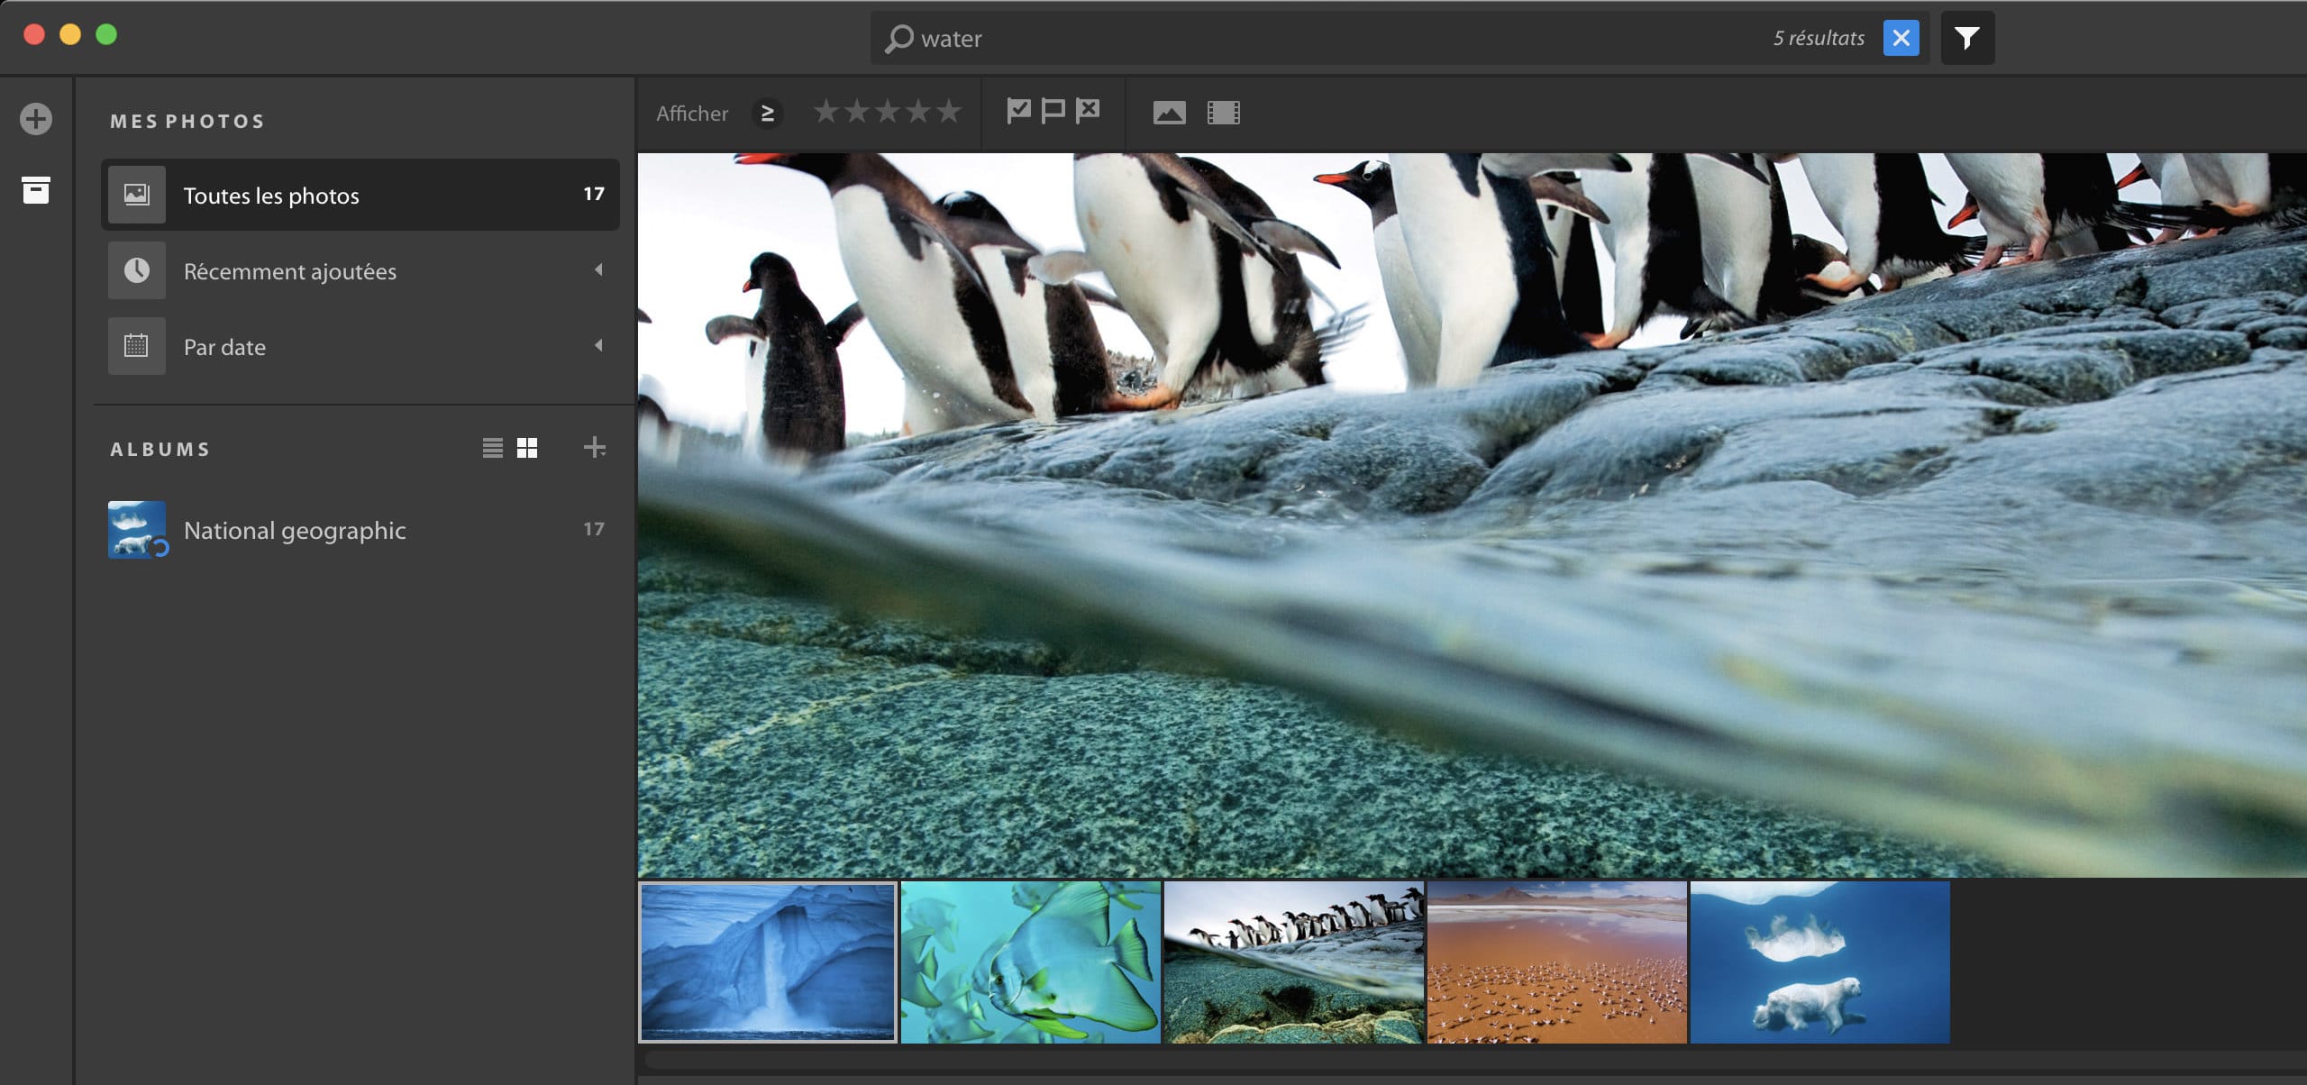Toggle the unflagged flag filter
This screenshot has height=1085, width=2307.
[1053, 111]
